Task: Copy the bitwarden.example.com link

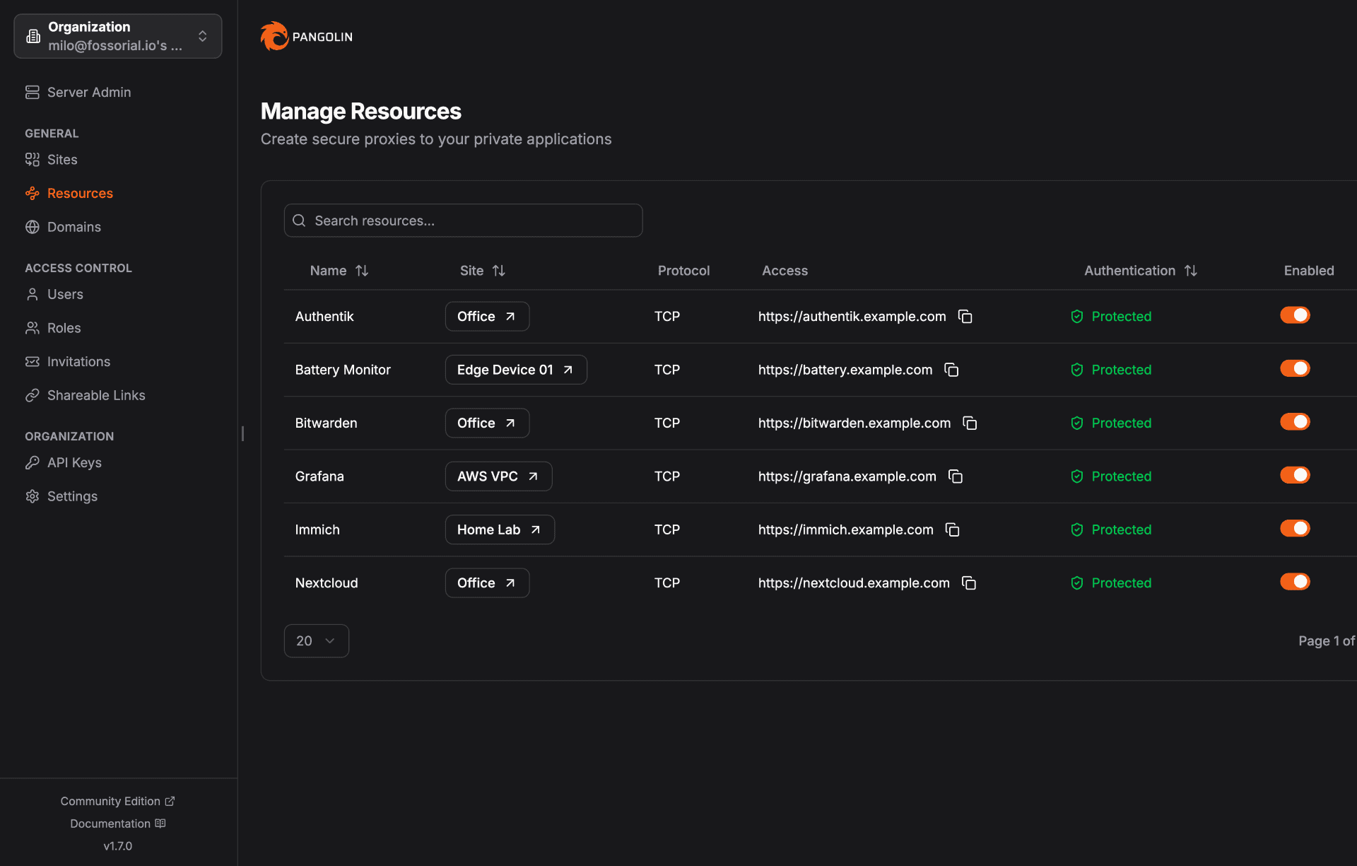Action: [x=970, y=423]
